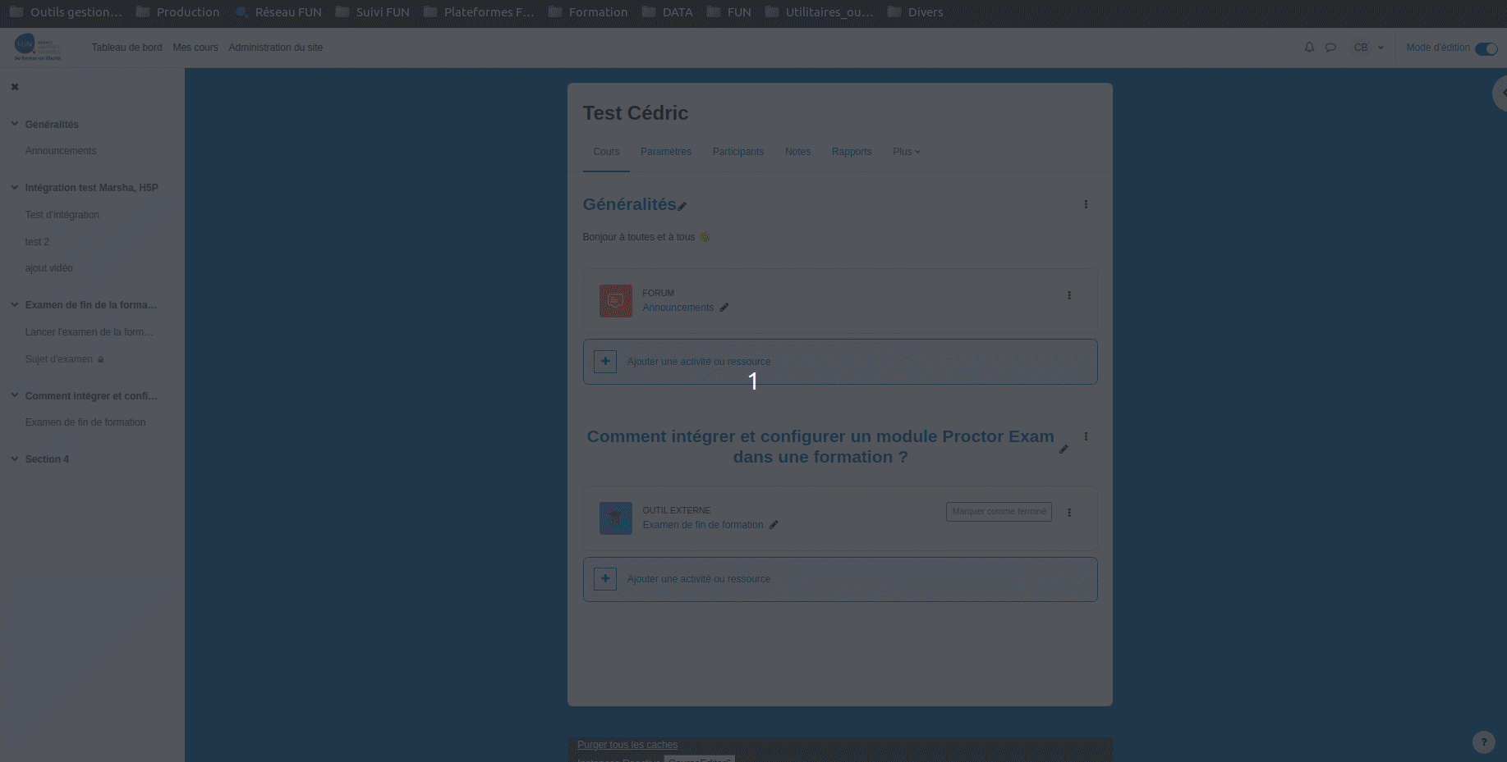
Task: Click Ajouter une activité ou ressource under Généralités
Action: pos(698,362)
